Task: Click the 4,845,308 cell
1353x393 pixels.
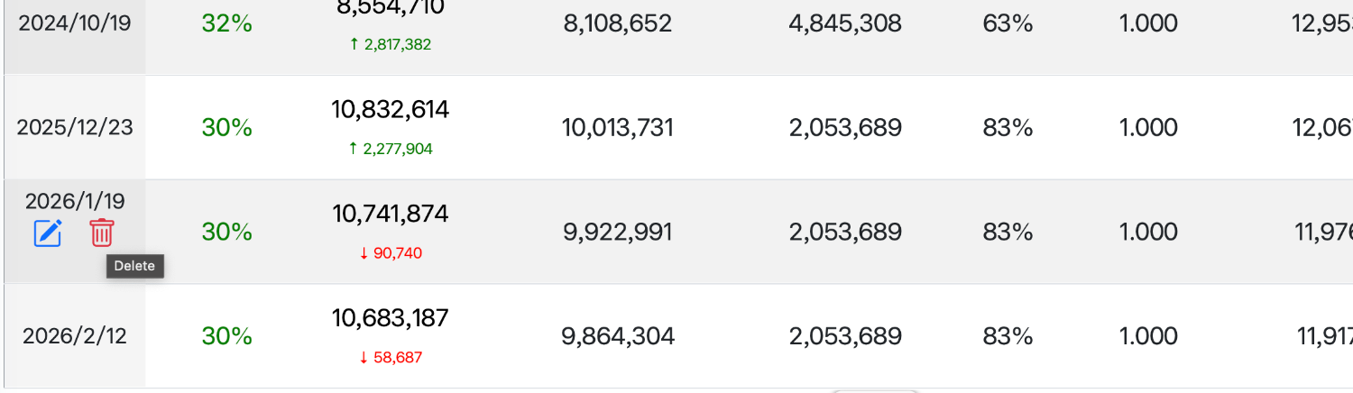Action: tap(845, 23)
